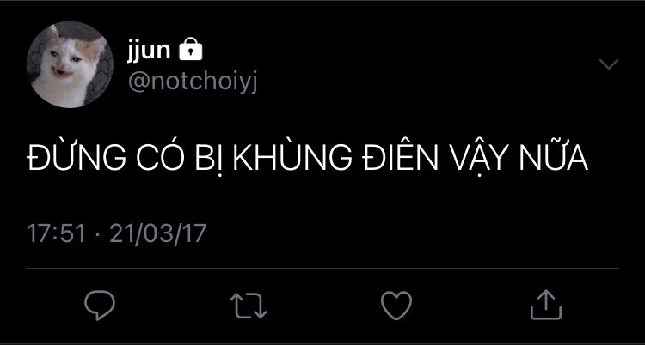Click the dot separator between time and date
This screenshot has width=645, height=345.
[98, 234]
